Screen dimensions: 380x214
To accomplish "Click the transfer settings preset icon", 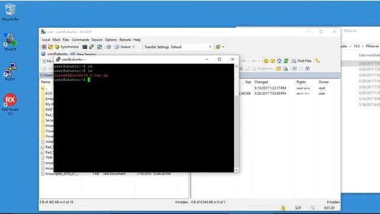I will 218,47.
